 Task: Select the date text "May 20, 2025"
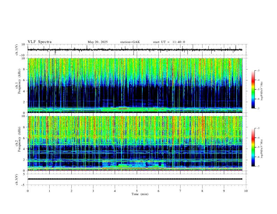98,42
